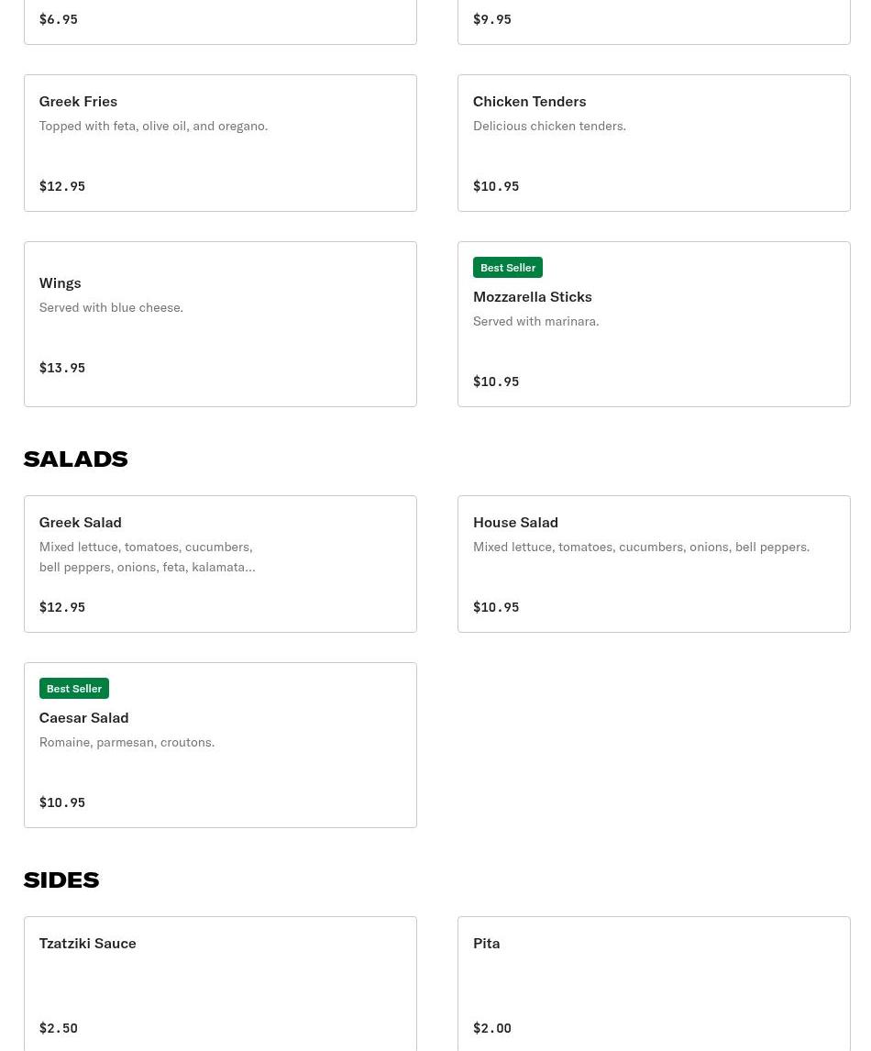Screen dimensions: 871x1051
Task: Open the item card priced $6.95
Action: [x=220, y=21]
